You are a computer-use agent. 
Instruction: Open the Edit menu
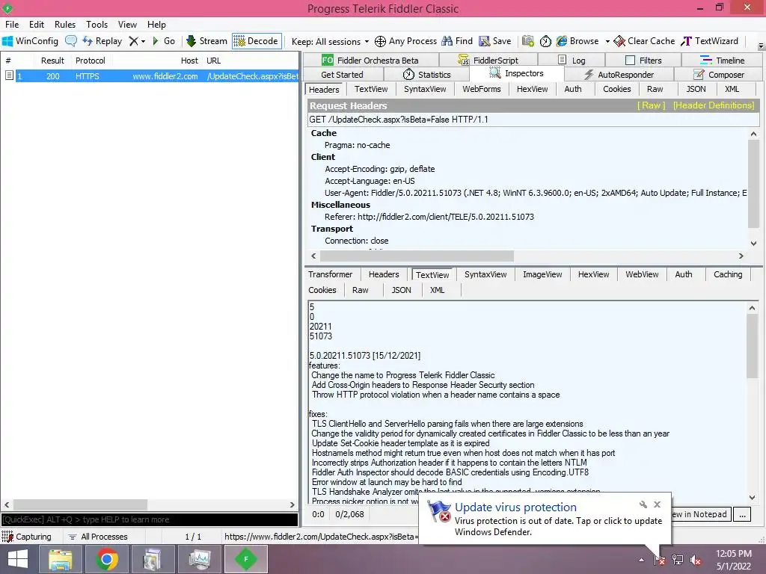coord(36,25)
